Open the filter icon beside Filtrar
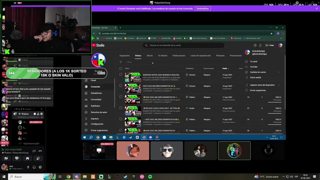 [x=121, y=62]
